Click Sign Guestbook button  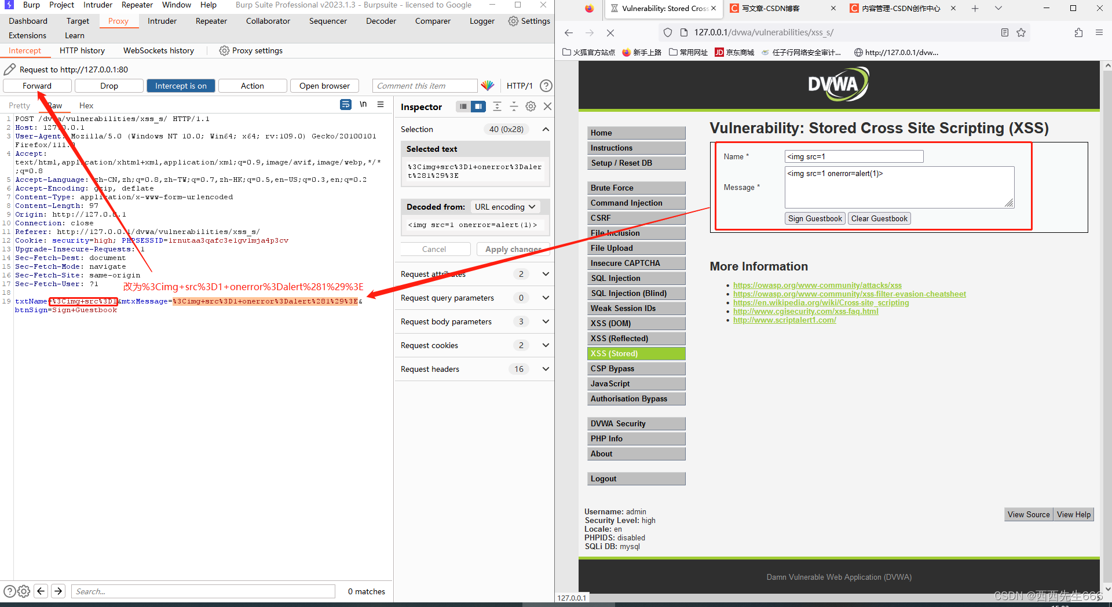click(x=815, y=218)
